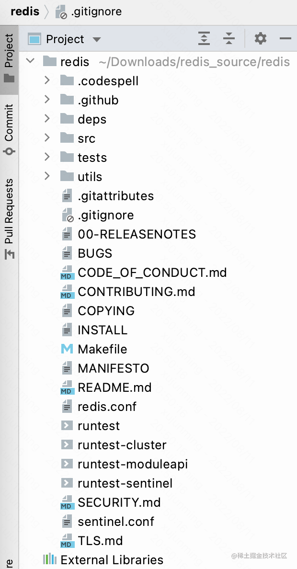Select the External Libraries node label
Screen dimensions: 297x569
[112, 560]
